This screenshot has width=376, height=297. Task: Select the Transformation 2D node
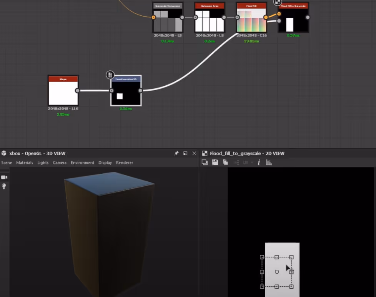point(126,91)
